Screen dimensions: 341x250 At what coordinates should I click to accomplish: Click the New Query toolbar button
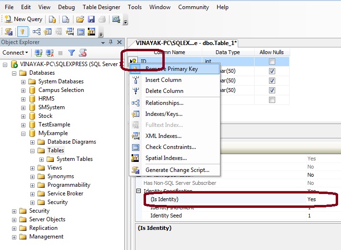click(24, 19)
